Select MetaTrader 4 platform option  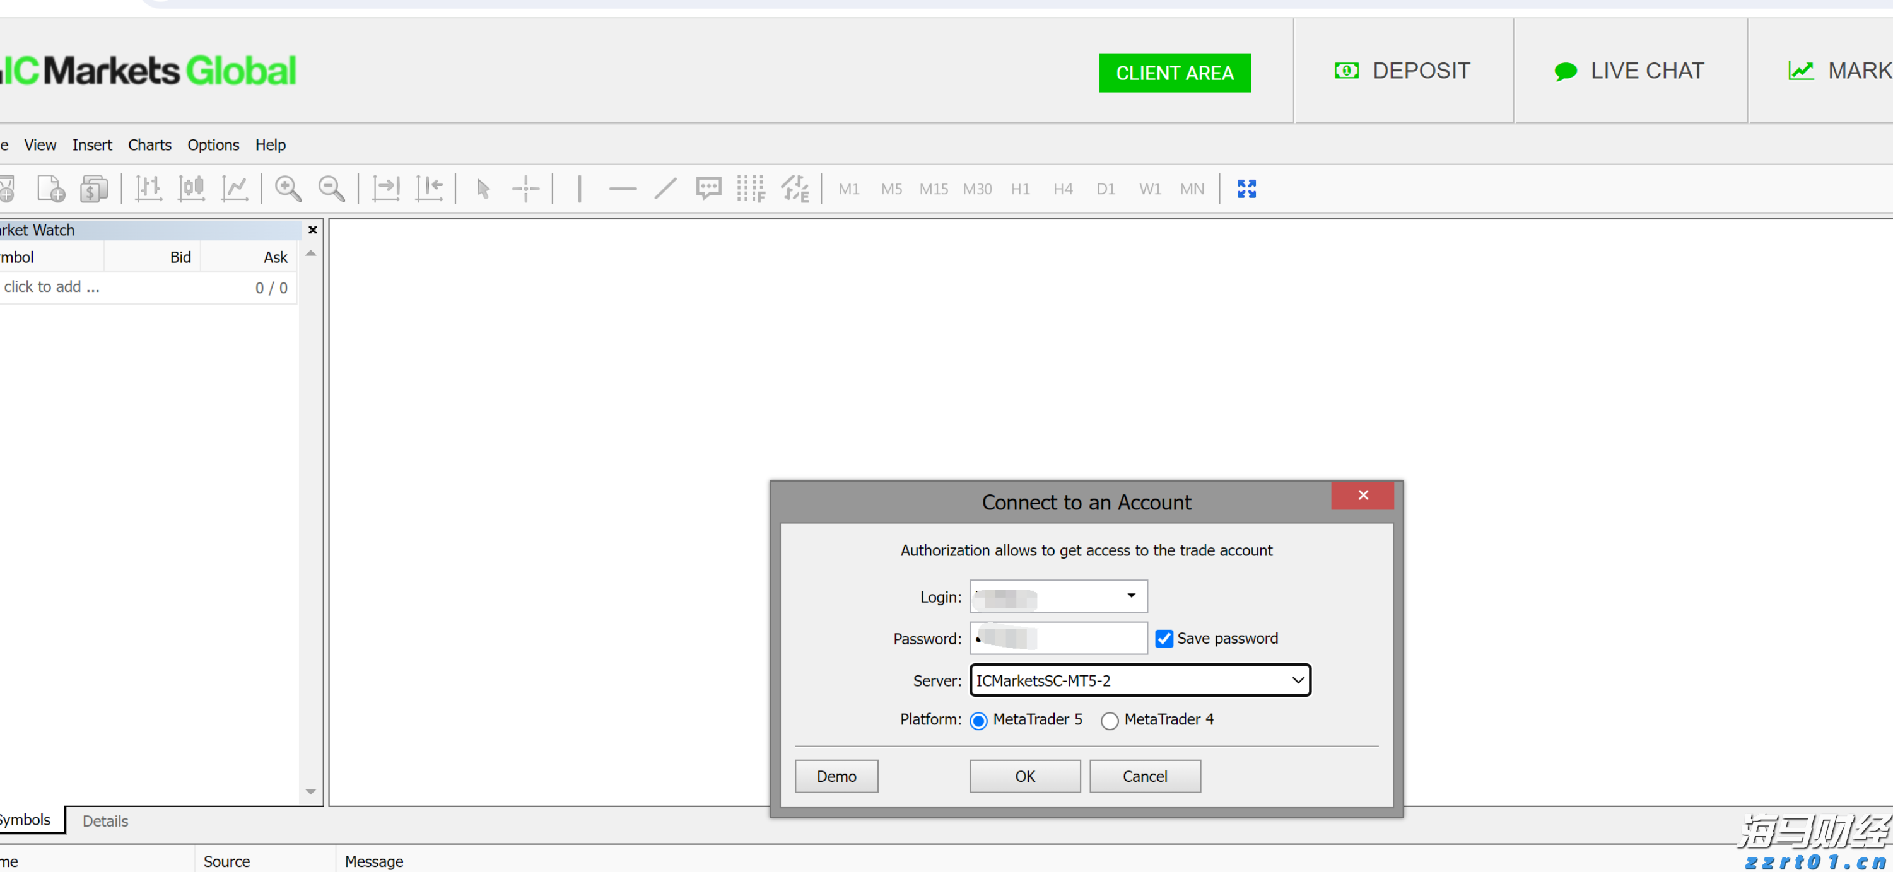click(x=1109, y=721)
